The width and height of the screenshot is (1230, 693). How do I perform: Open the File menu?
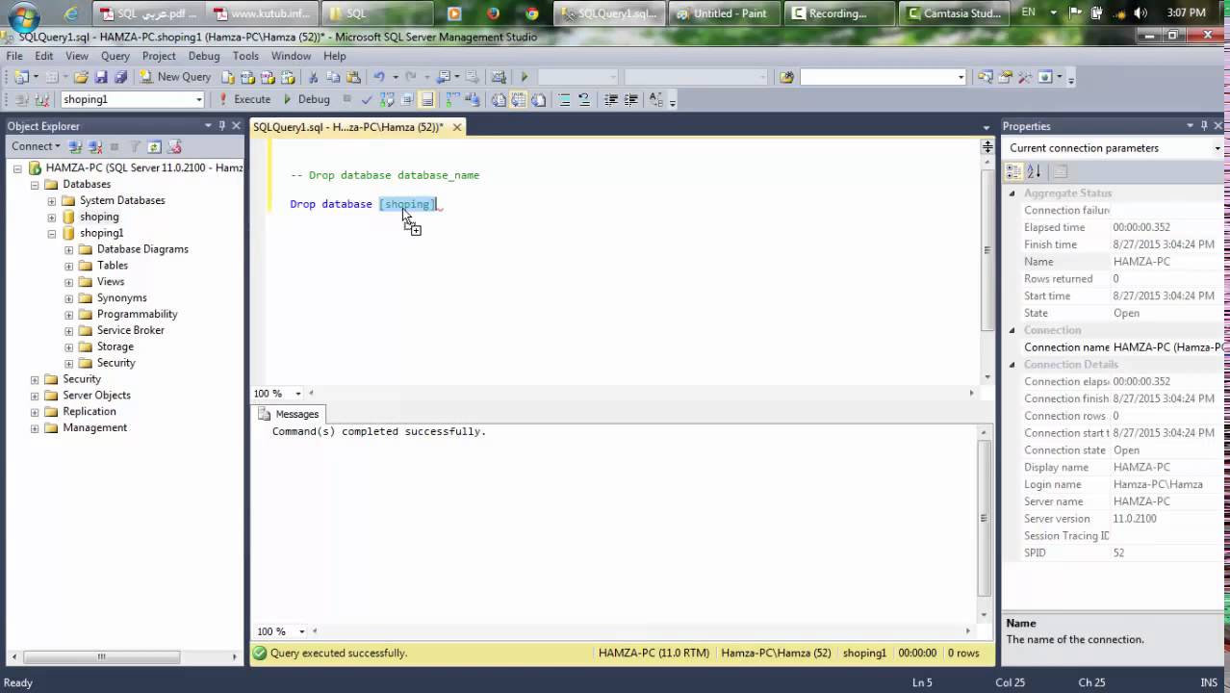pyautogui.click(x=14, y=56)
